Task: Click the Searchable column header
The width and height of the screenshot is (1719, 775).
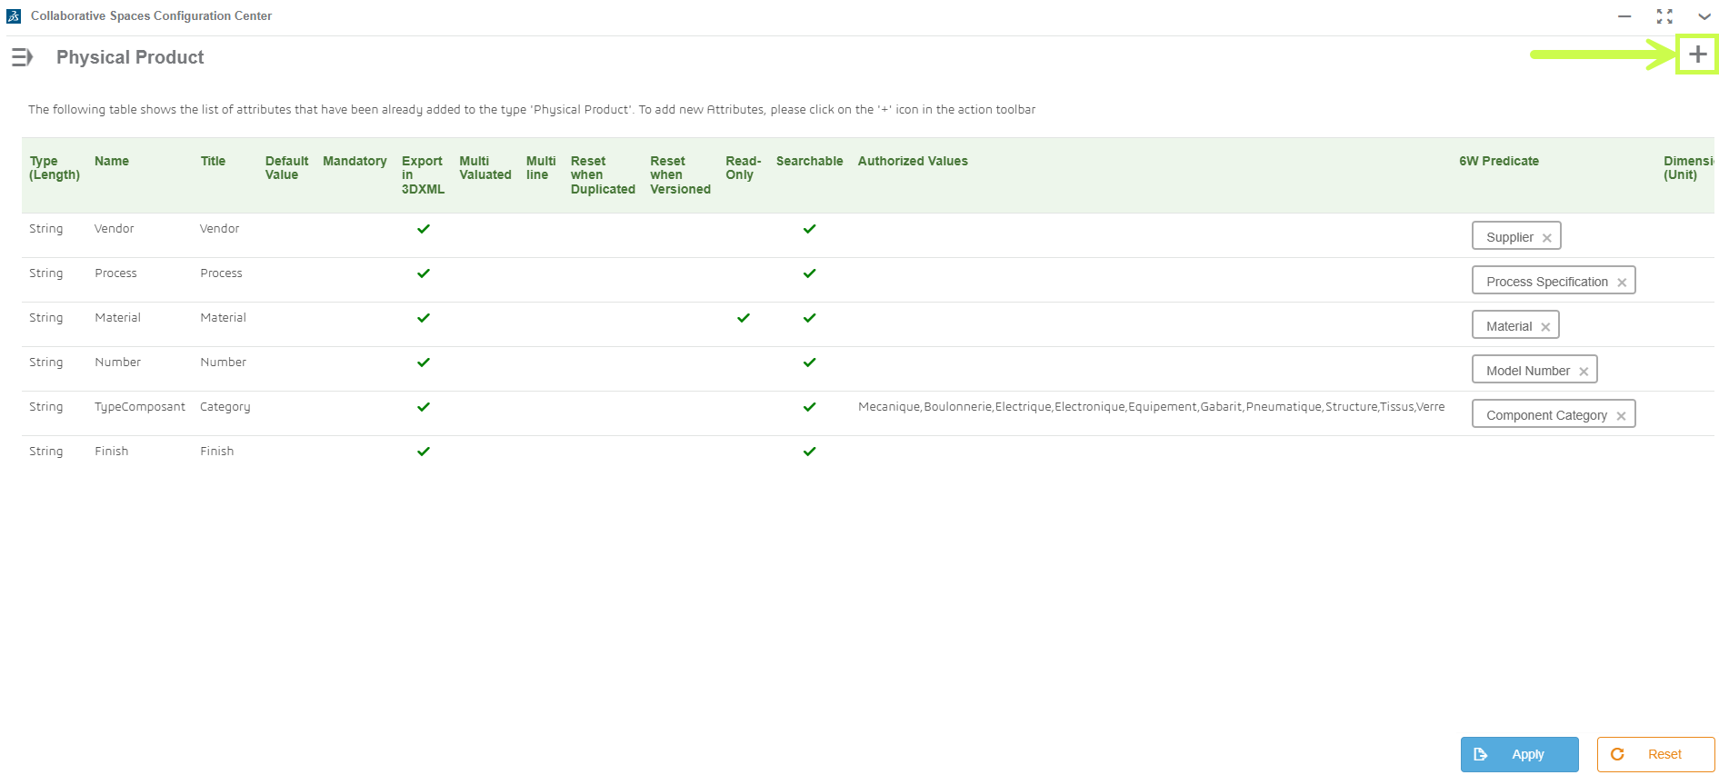Action: (809, 161)
